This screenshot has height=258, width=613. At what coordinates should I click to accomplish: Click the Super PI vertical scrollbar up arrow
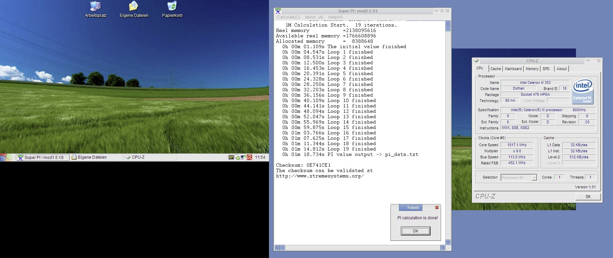pyautogui.click(x=448, y=23)
